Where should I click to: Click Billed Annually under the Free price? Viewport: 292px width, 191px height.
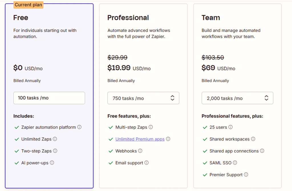27,81
